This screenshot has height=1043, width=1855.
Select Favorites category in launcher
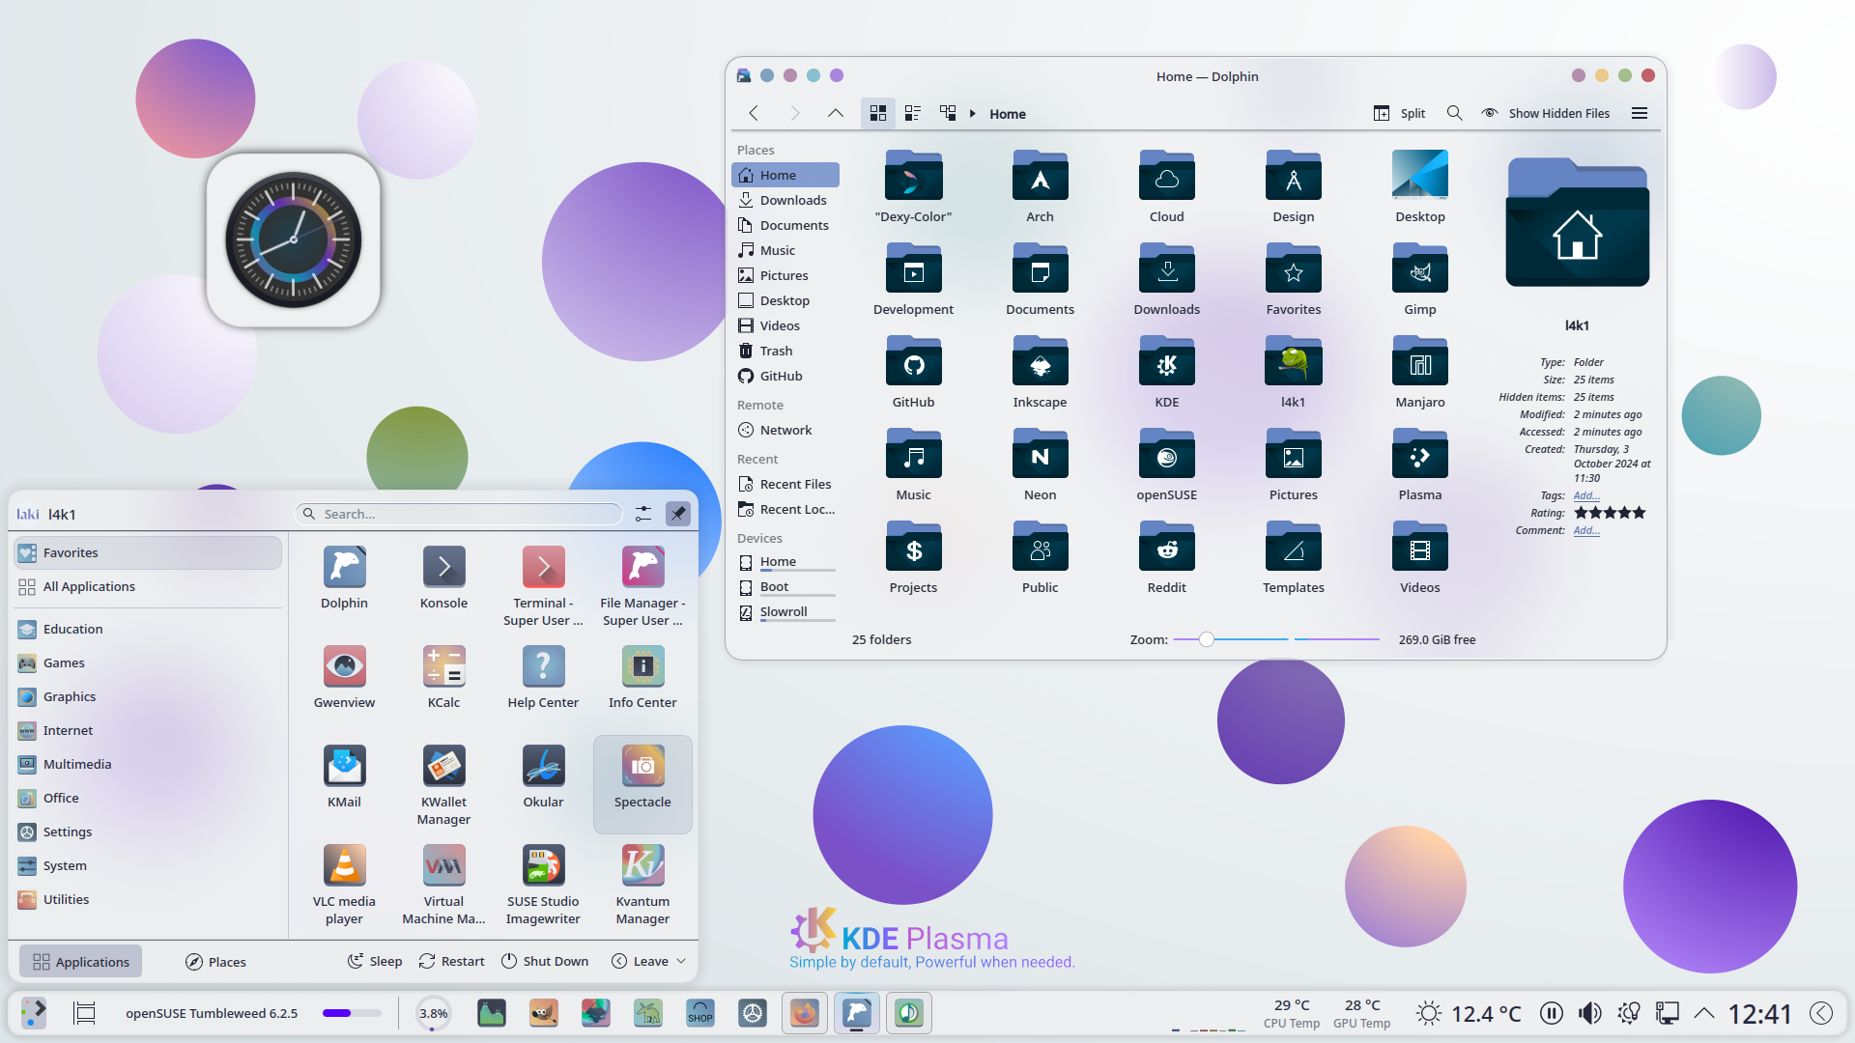(148, 552)
